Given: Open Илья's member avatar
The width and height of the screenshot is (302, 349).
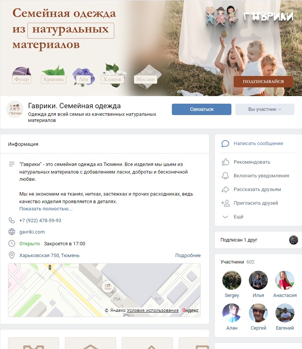Looking at the screenshot, I should (258, 280).
